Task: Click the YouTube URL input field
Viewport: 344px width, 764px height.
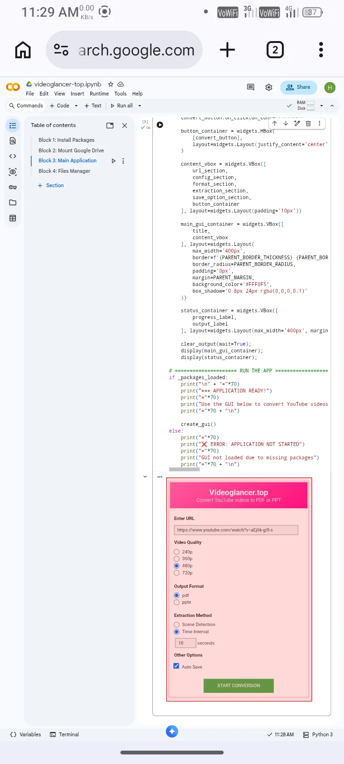Action: coord(236,530)
